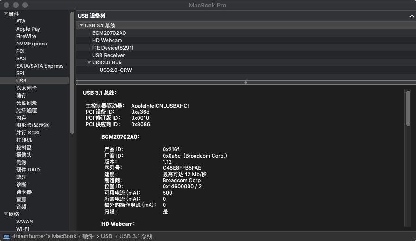Select ITE Device(8291) in device tree
The width and height of the screenshot is (416, 241).
click(113, 48)
